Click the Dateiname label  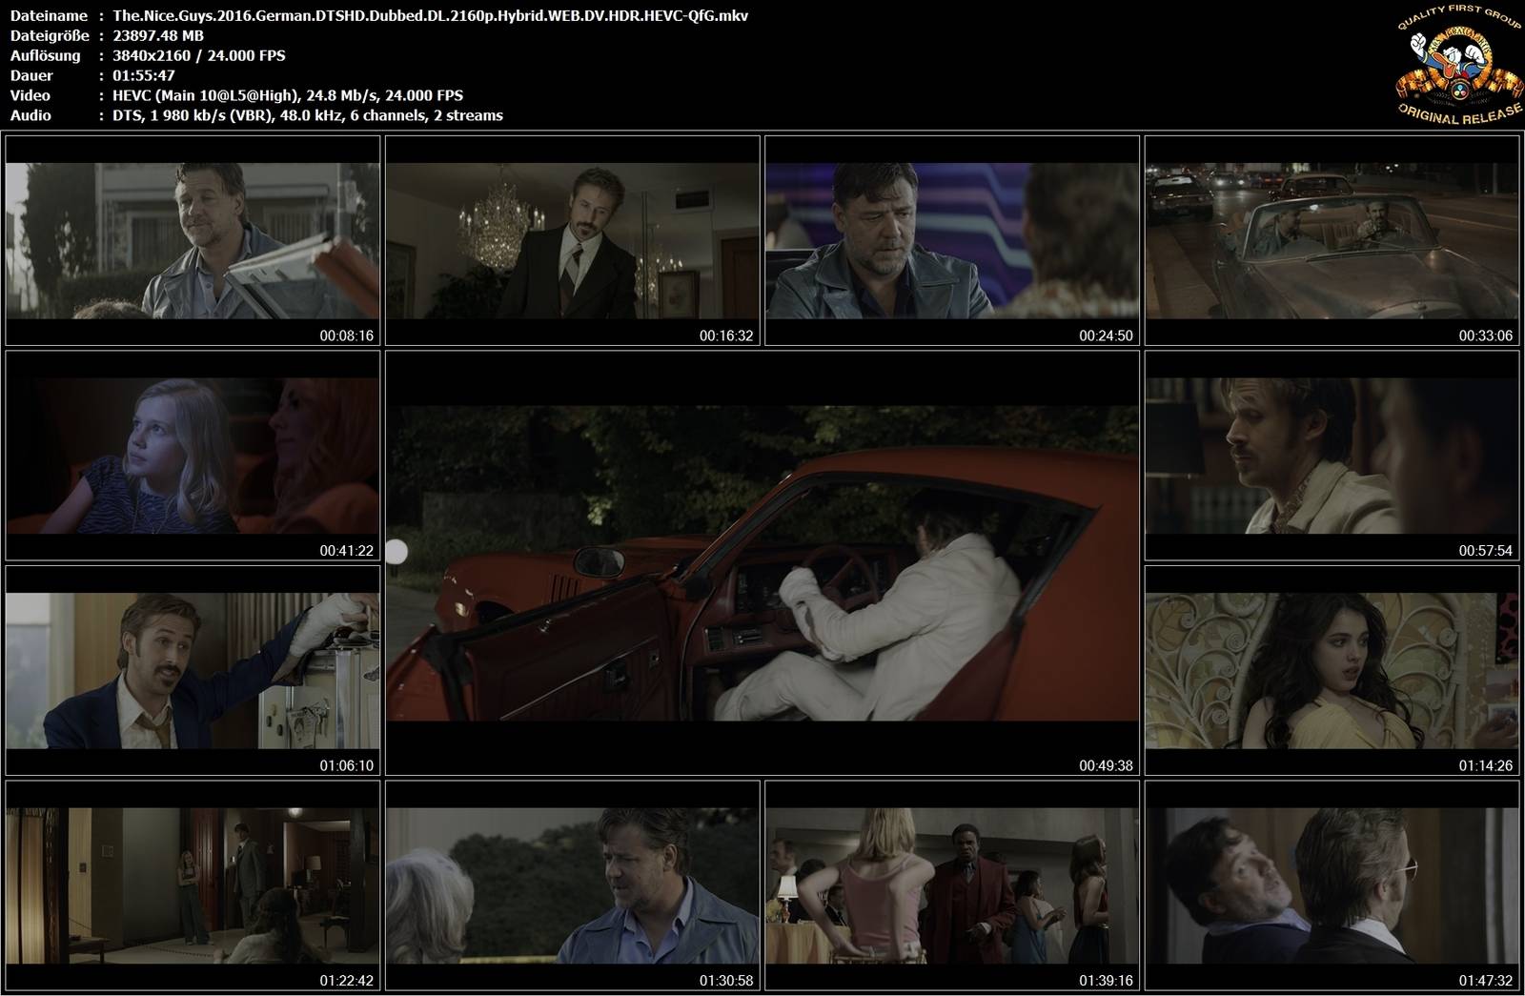pos(50,16)
